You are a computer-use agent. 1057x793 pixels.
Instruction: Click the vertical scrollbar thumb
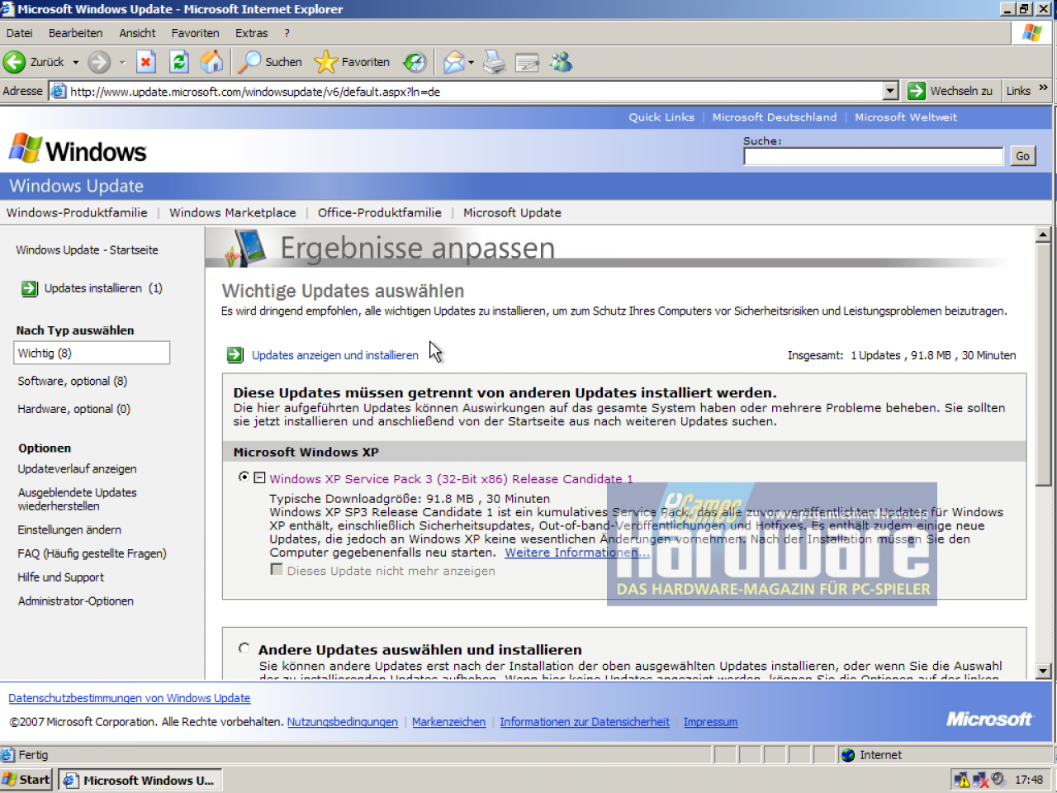point(1043,364)
